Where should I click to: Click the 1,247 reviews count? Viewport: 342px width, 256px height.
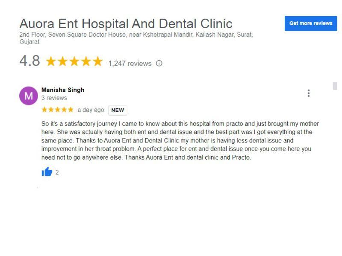pyautogui.click(x=130, y=63)
